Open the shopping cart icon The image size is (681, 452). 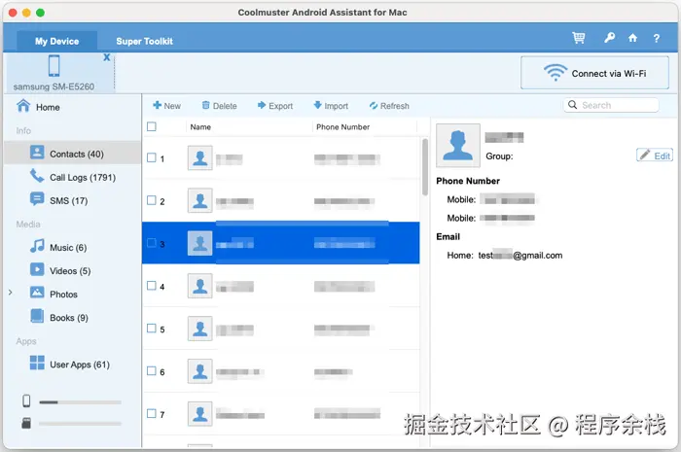point(578,38)
